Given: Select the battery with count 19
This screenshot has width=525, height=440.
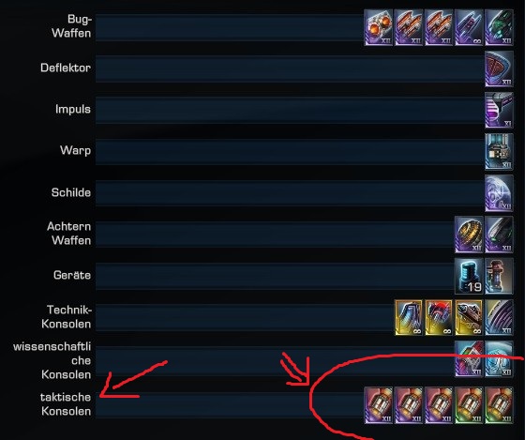Looking at the screenshot, I should click(x=469, y=276).
